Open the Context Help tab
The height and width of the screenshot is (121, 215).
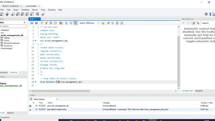[x=187, y=91]
